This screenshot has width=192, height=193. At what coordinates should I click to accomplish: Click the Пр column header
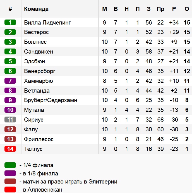pyautogui.click(x=160, y=9)
